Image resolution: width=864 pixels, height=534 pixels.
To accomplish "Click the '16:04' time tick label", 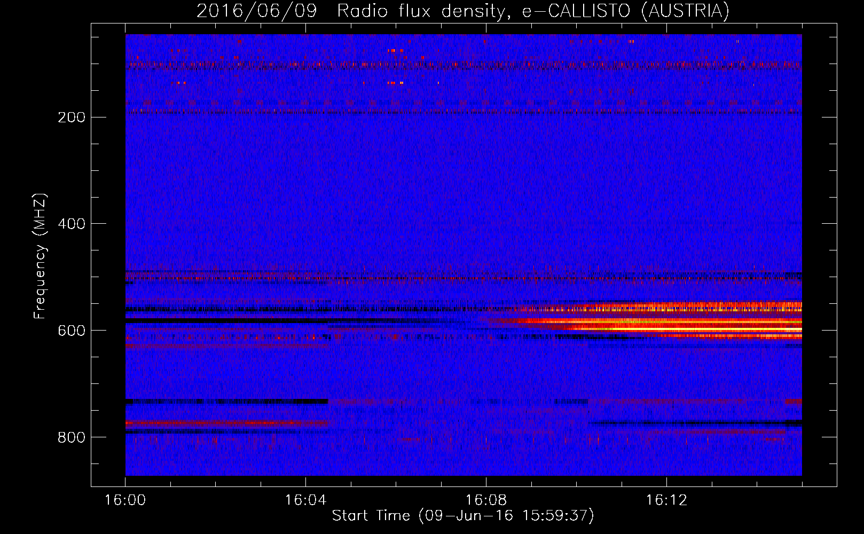I will click(305, 500).
